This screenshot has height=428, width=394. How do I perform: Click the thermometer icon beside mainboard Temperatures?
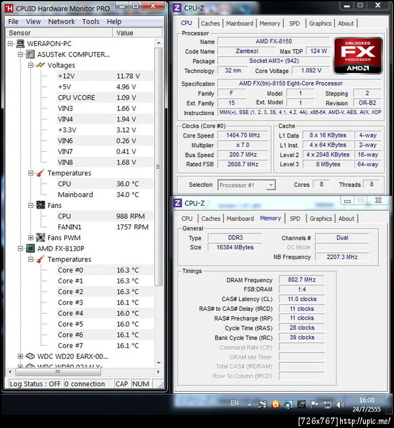41,173
